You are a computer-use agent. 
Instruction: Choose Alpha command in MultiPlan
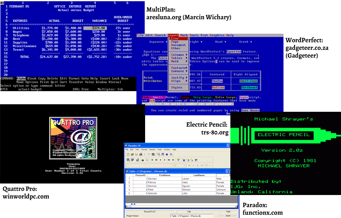pos(21,78)
